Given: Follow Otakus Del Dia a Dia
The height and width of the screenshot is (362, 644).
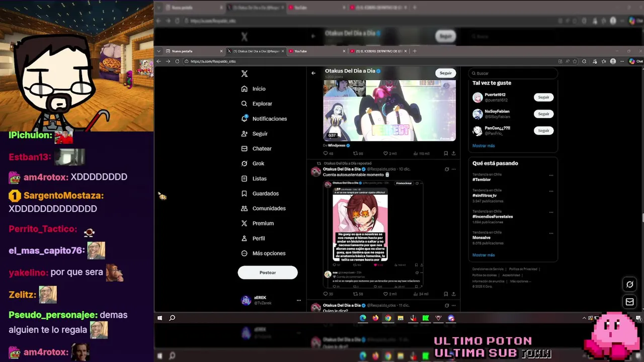Looking at the screenshot, I should tap(446, 73).
